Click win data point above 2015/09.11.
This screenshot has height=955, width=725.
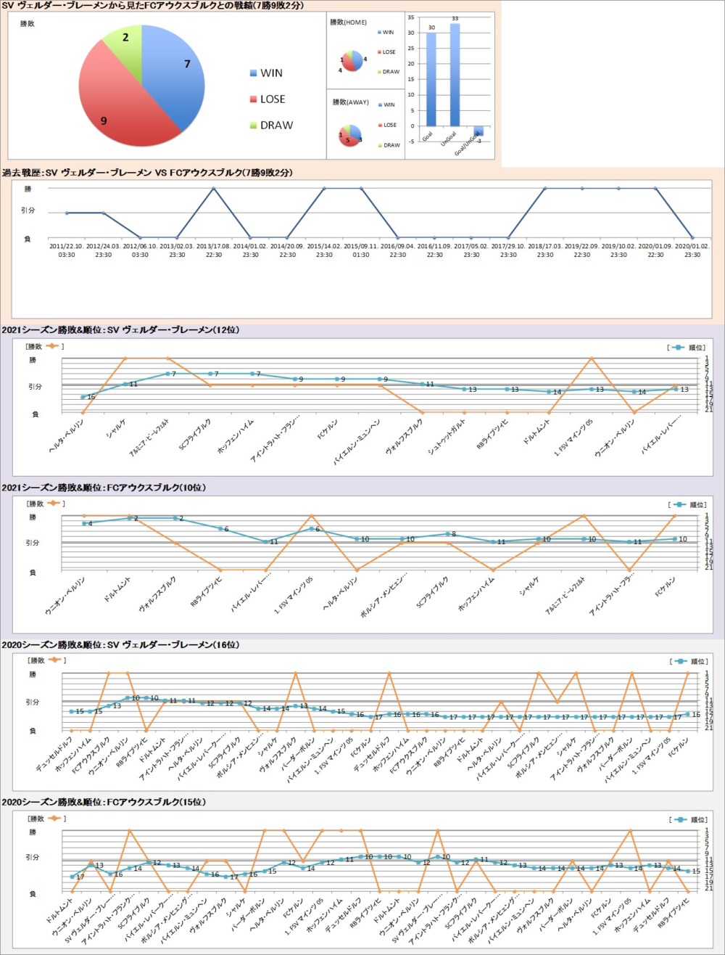point(361,189)
